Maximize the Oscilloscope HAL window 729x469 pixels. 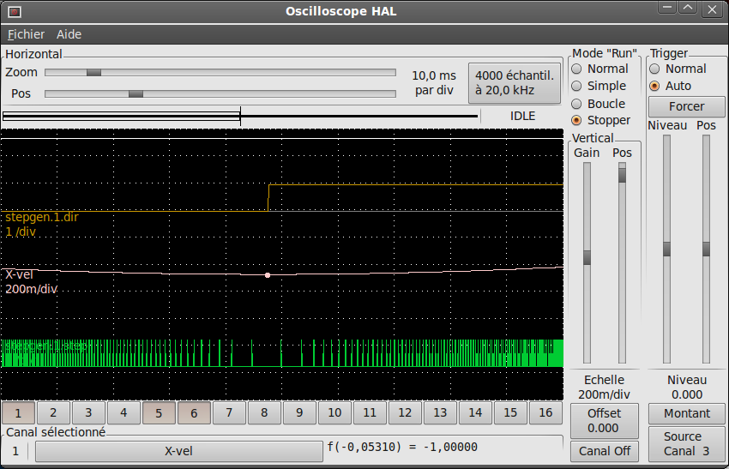[688, 9]
